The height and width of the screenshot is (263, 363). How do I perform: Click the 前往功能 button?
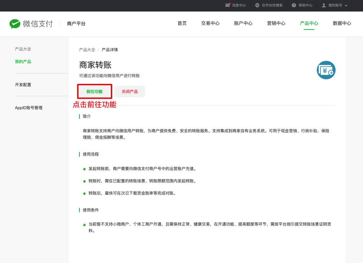95,92
